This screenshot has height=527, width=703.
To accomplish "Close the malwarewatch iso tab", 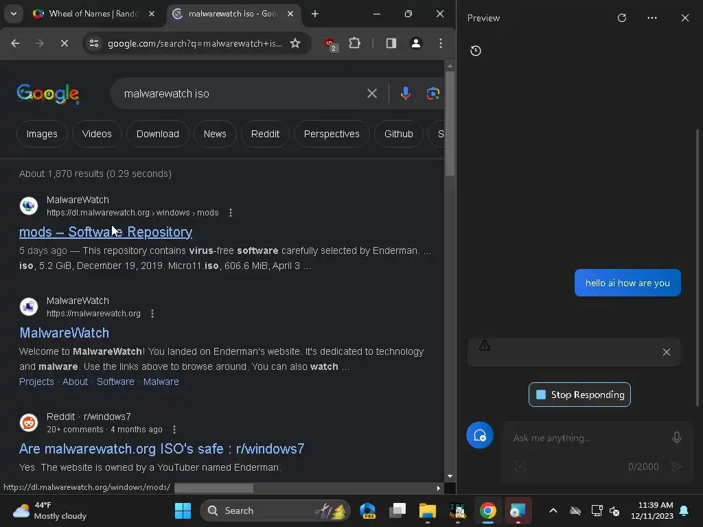I will pyautogui.click(x=290, y=14).
